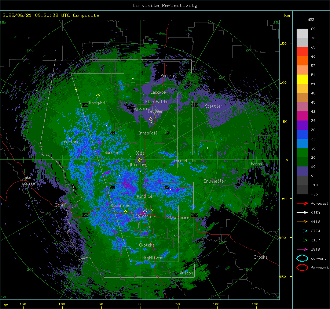The image size is (330, 309).
Task: Click the Cochrane town label
Action: (120, 205)
